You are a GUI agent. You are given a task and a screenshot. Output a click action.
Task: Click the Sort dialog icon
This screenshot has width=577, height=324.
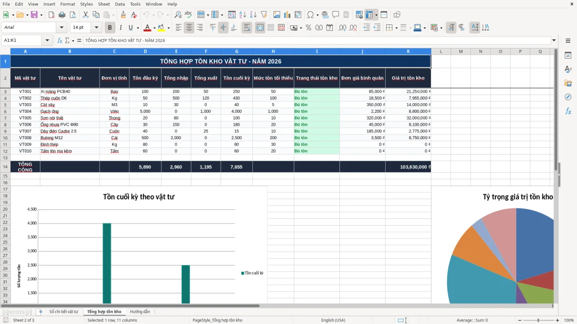click(x=232, y=15)
